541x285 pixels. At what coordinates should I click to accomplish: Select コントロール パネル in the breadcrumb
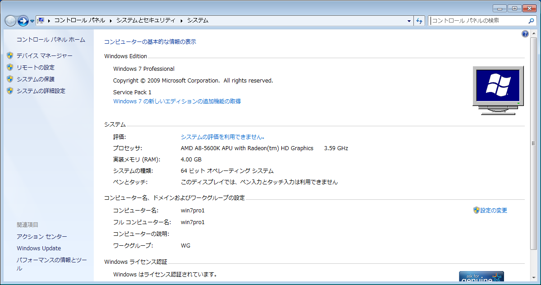[80, 20]
